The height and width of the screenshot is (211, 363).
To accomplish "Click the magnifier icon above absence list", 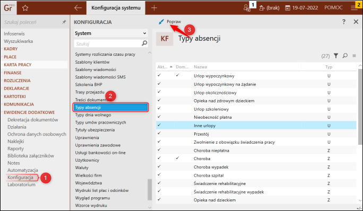I will click(x=345, y=56).
